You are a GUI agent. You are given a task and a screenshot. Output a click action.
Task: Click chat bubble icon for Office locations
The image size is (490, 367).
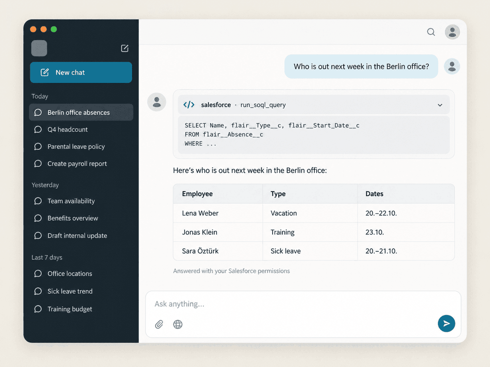tap(38, 274)
